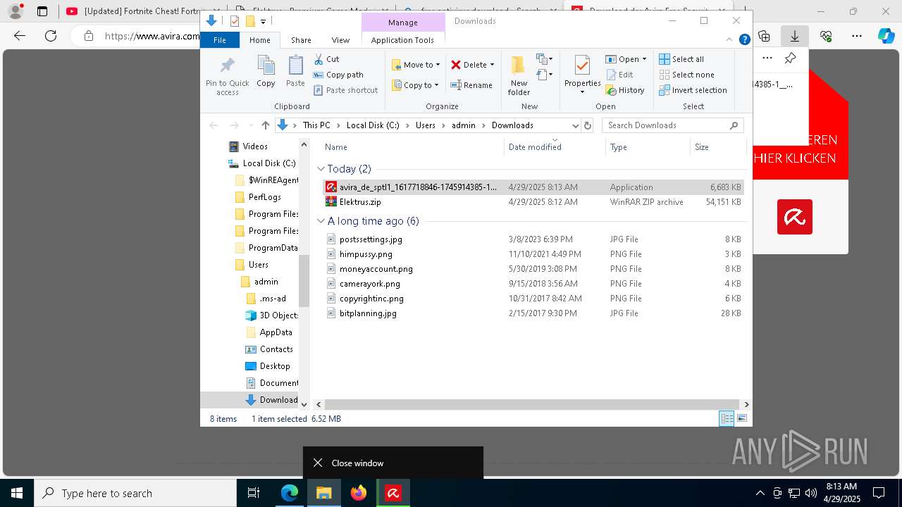The height and width of the screenshot is (507, 902).
Task: Select the postssettings.jpg file
Action: [x=533, y=239]
